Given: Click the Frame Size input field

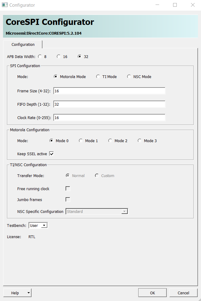Looking at the screenshot, I should [109, 91].
